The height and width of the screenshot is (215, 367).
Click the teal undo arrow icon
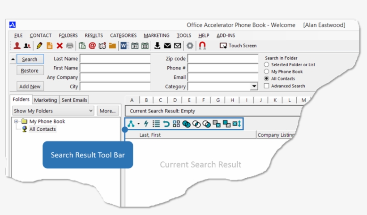[166, 124]
